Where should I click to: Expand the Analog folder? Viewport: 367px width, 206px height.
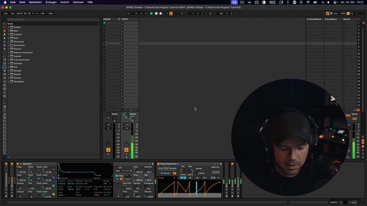coord(9,27)
